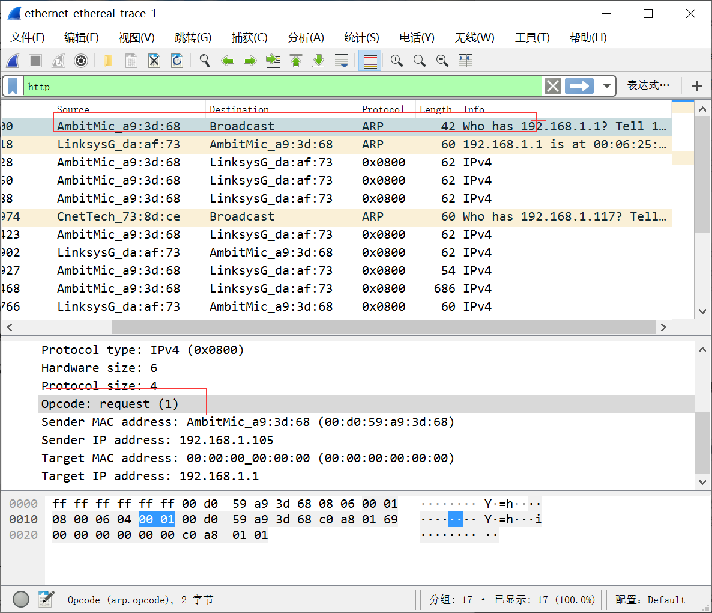Viewport: 712px width, 613px height.
Task: Open the 视图(V) menu
Action: [x=136, y=38]
